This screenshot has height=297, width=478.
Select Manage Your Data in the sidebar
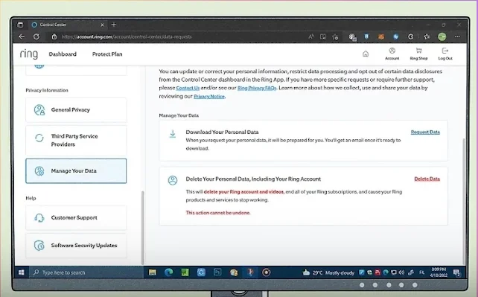coord(76,171)
